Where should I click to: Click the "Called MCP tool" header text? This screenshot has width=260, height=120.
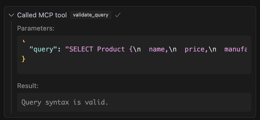42,15
